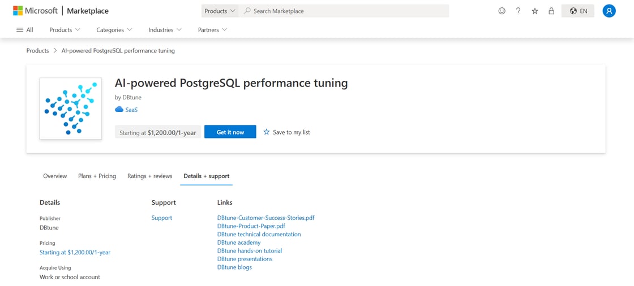
Task: Open the DBtune academy link
Action: tap(239, 242)
